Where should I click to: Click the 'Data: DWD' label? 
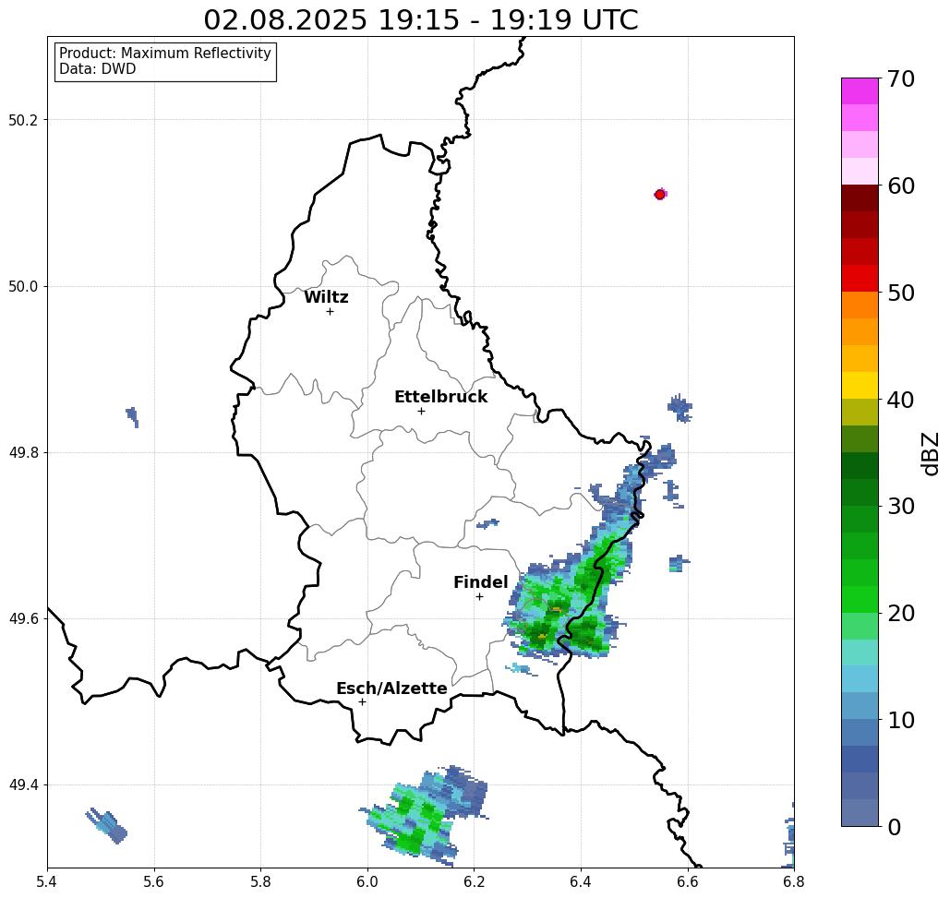[98, 69]
